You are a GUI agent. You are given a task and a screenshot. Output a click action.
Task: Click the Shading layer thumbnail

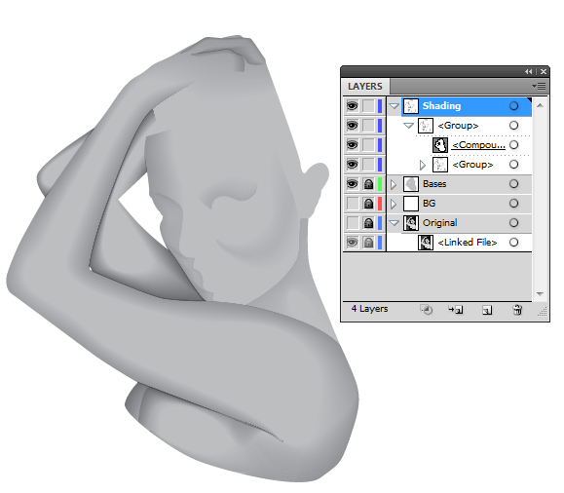pyautogui.click(x=411, y=106)
